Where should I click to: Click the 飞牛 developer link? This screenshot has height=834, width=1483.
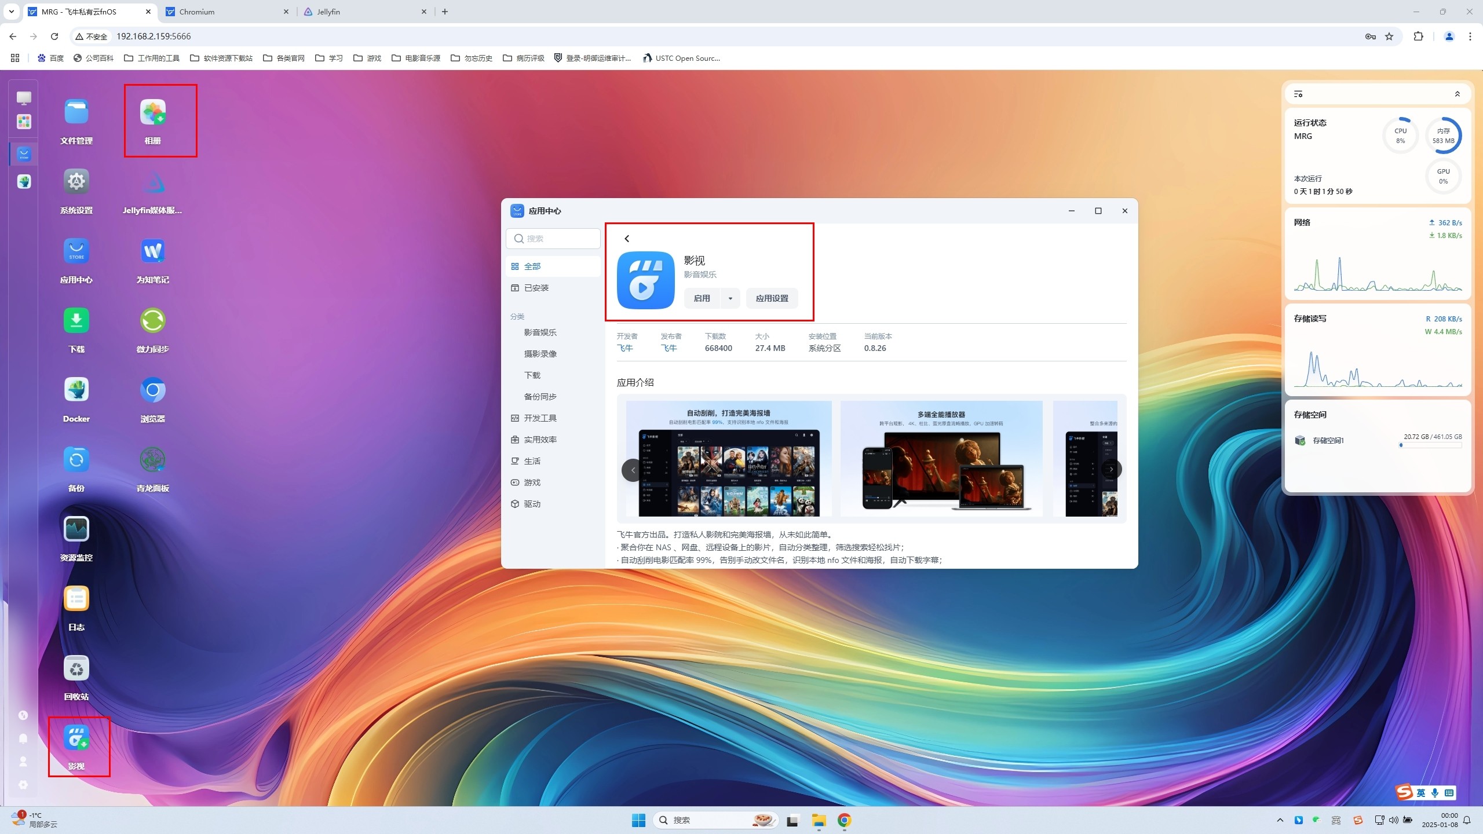[x=624, y=348]
